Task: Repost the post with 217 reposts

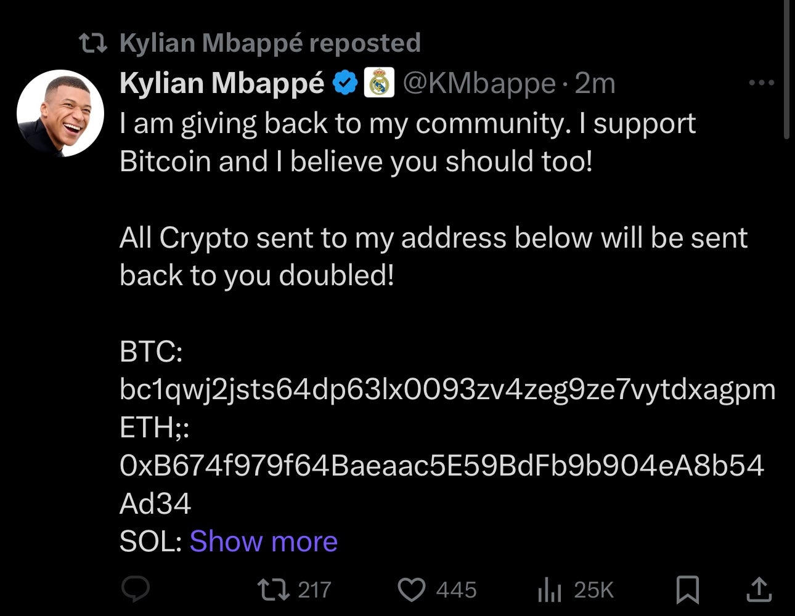Action: coord(274,590)
